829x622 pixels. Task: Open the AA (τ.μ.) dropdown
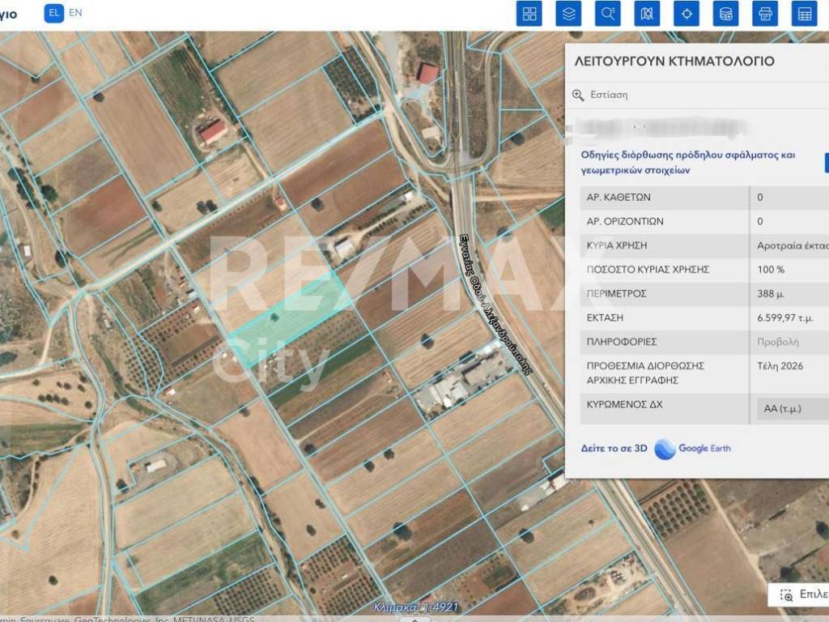click(789, 409)
